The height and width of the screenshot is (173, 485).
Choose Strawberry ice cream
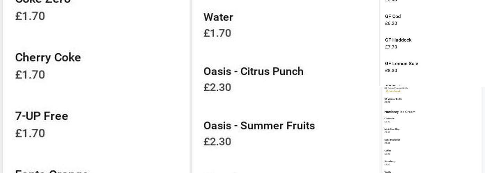390,162
